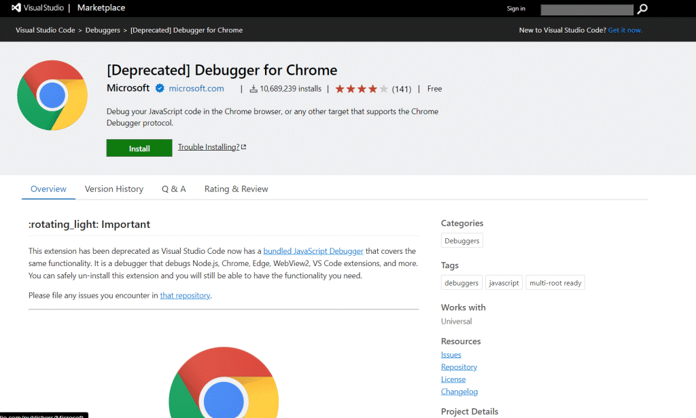Open the Marketplace home link

(101, 7)
